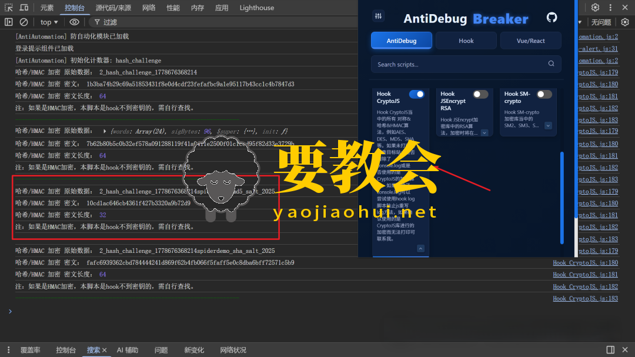
Task: Select log '初始化计数器: hash_challenge'
Action: coord(116,61)
